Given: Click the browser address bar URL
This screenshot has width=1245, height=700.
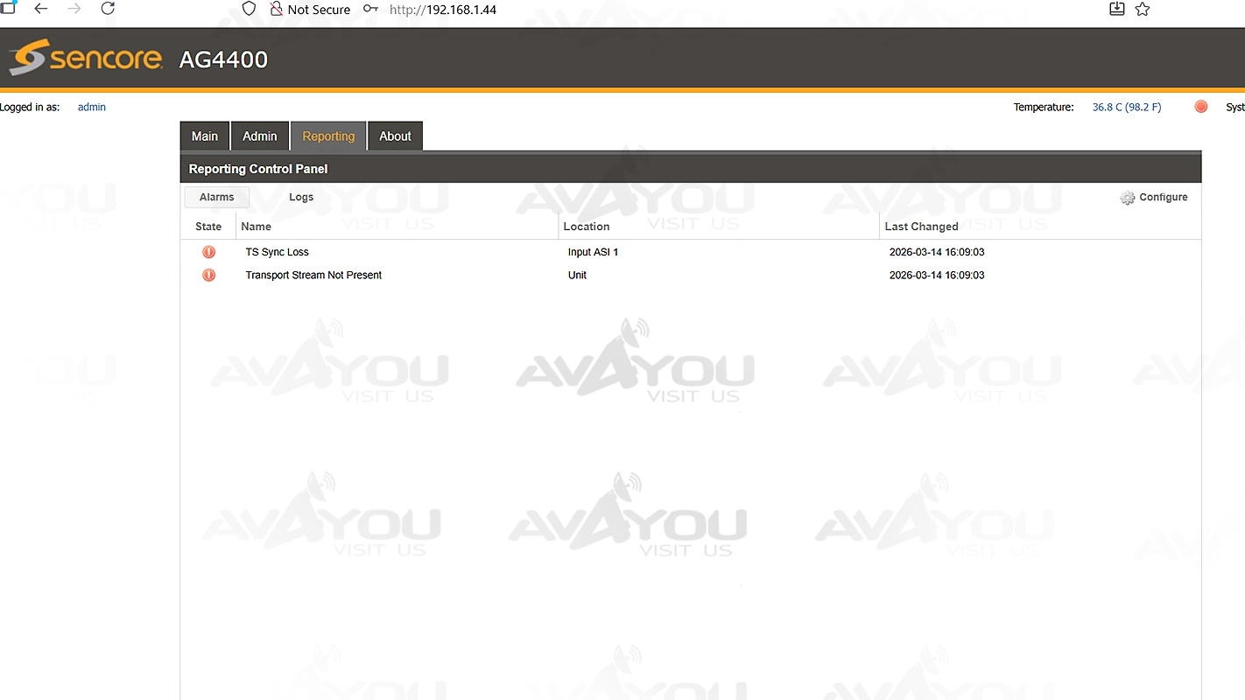Looking at the screenshot, I should pyautogui.click(x=442, y=10).
